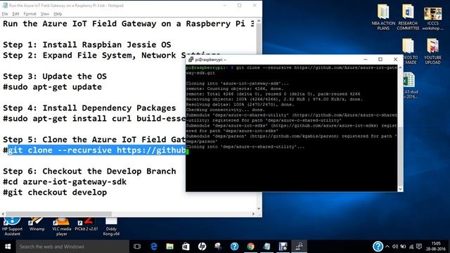This screenshot has width=450, height=253.
Task: Click Notepad's vertical scrollbar down arrow
Action: point(259,209)
